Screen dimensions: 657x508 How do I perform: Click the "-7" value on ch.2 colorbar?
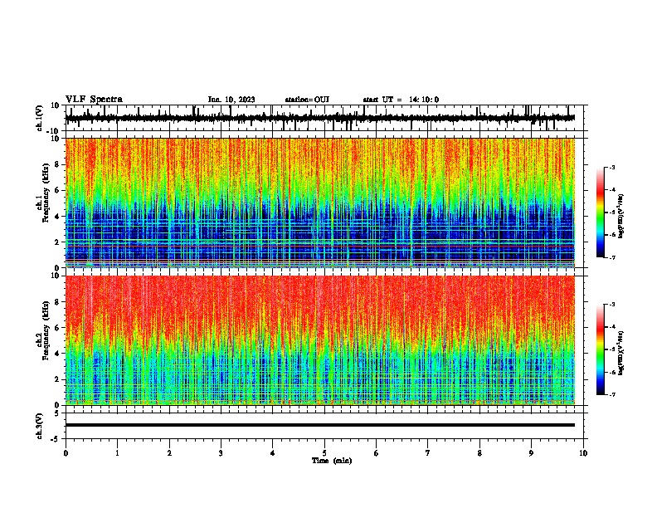pos(612,394)
